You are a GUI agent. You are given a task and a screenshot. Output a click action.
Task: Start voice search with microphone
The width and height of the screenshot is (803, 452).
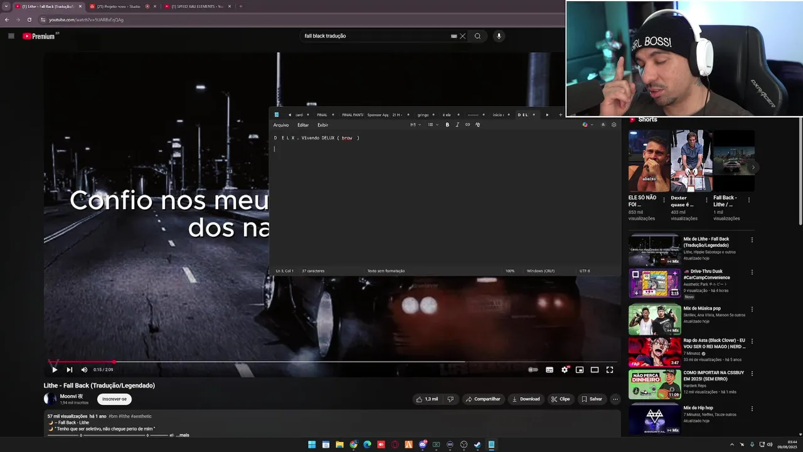pyautogui.click(x=499, y=36)
